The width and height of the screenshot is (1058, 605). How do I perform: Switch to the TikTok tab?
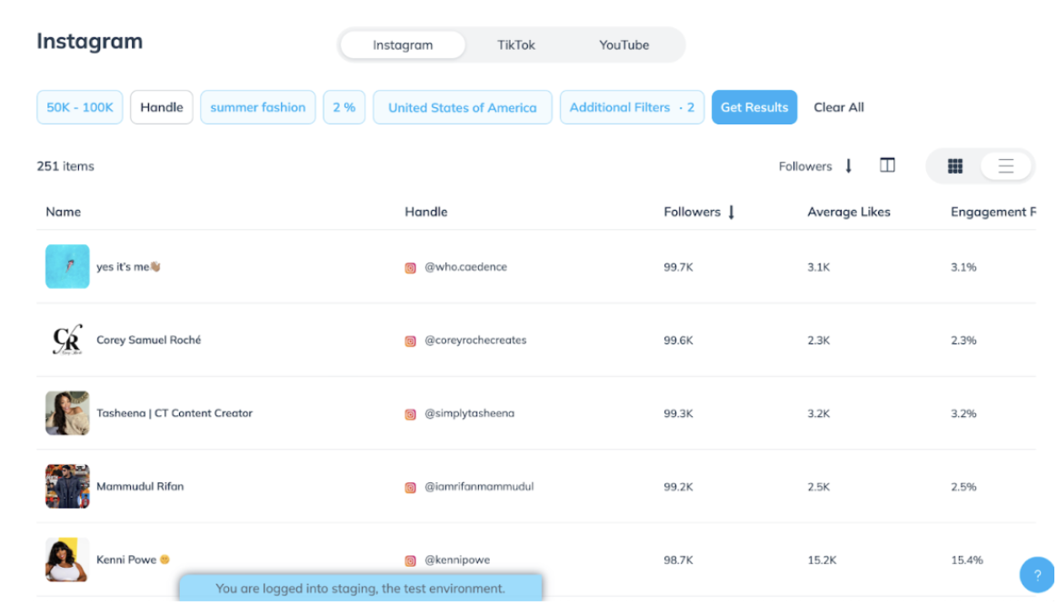pyautogui.click(x=516, y=45)
